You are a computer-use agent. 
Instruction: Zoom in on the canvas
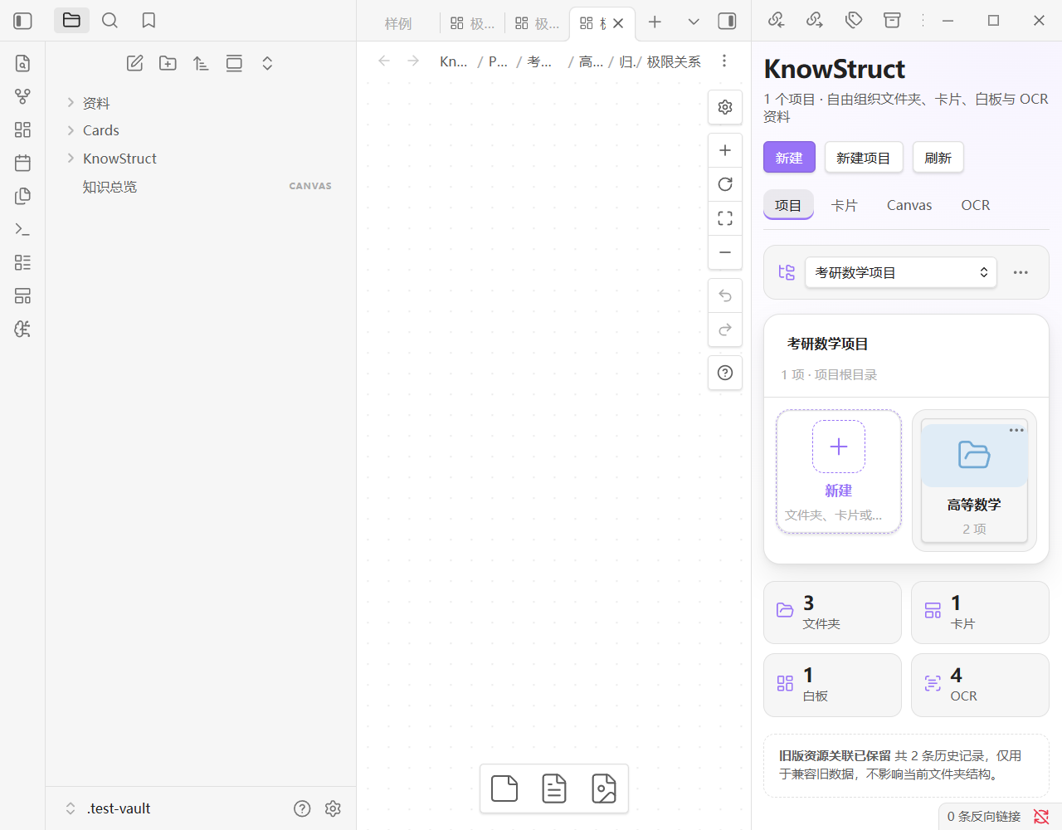(x=725, y=150)
